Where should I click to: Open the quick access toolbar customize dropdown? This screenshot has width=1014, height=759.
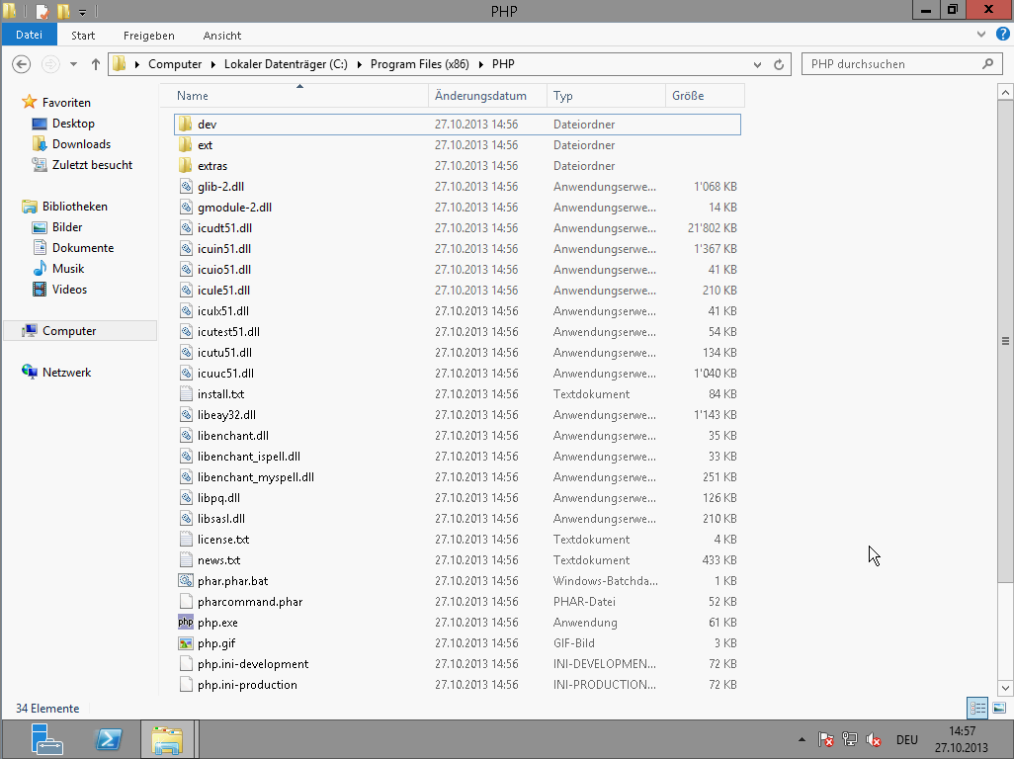83,12
